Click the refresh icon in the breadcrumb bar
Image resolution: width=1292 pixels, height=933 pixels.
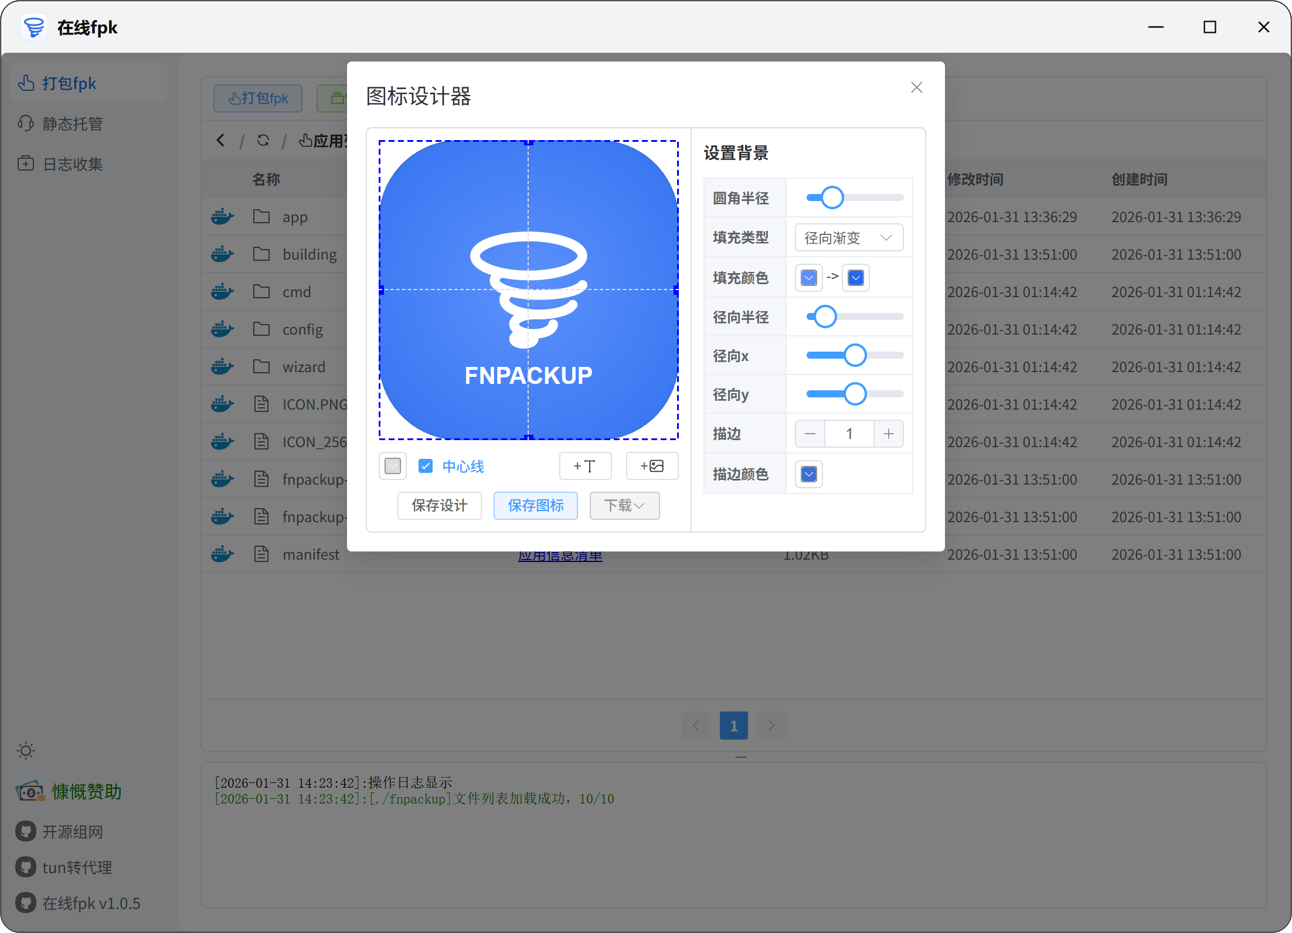pos(263,140)
